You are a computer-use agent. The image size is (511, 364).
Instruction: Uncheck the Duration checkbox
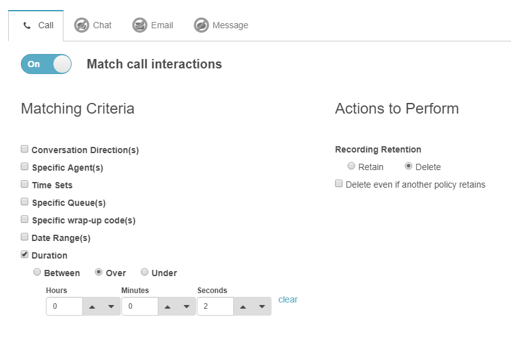coord(25,255)
